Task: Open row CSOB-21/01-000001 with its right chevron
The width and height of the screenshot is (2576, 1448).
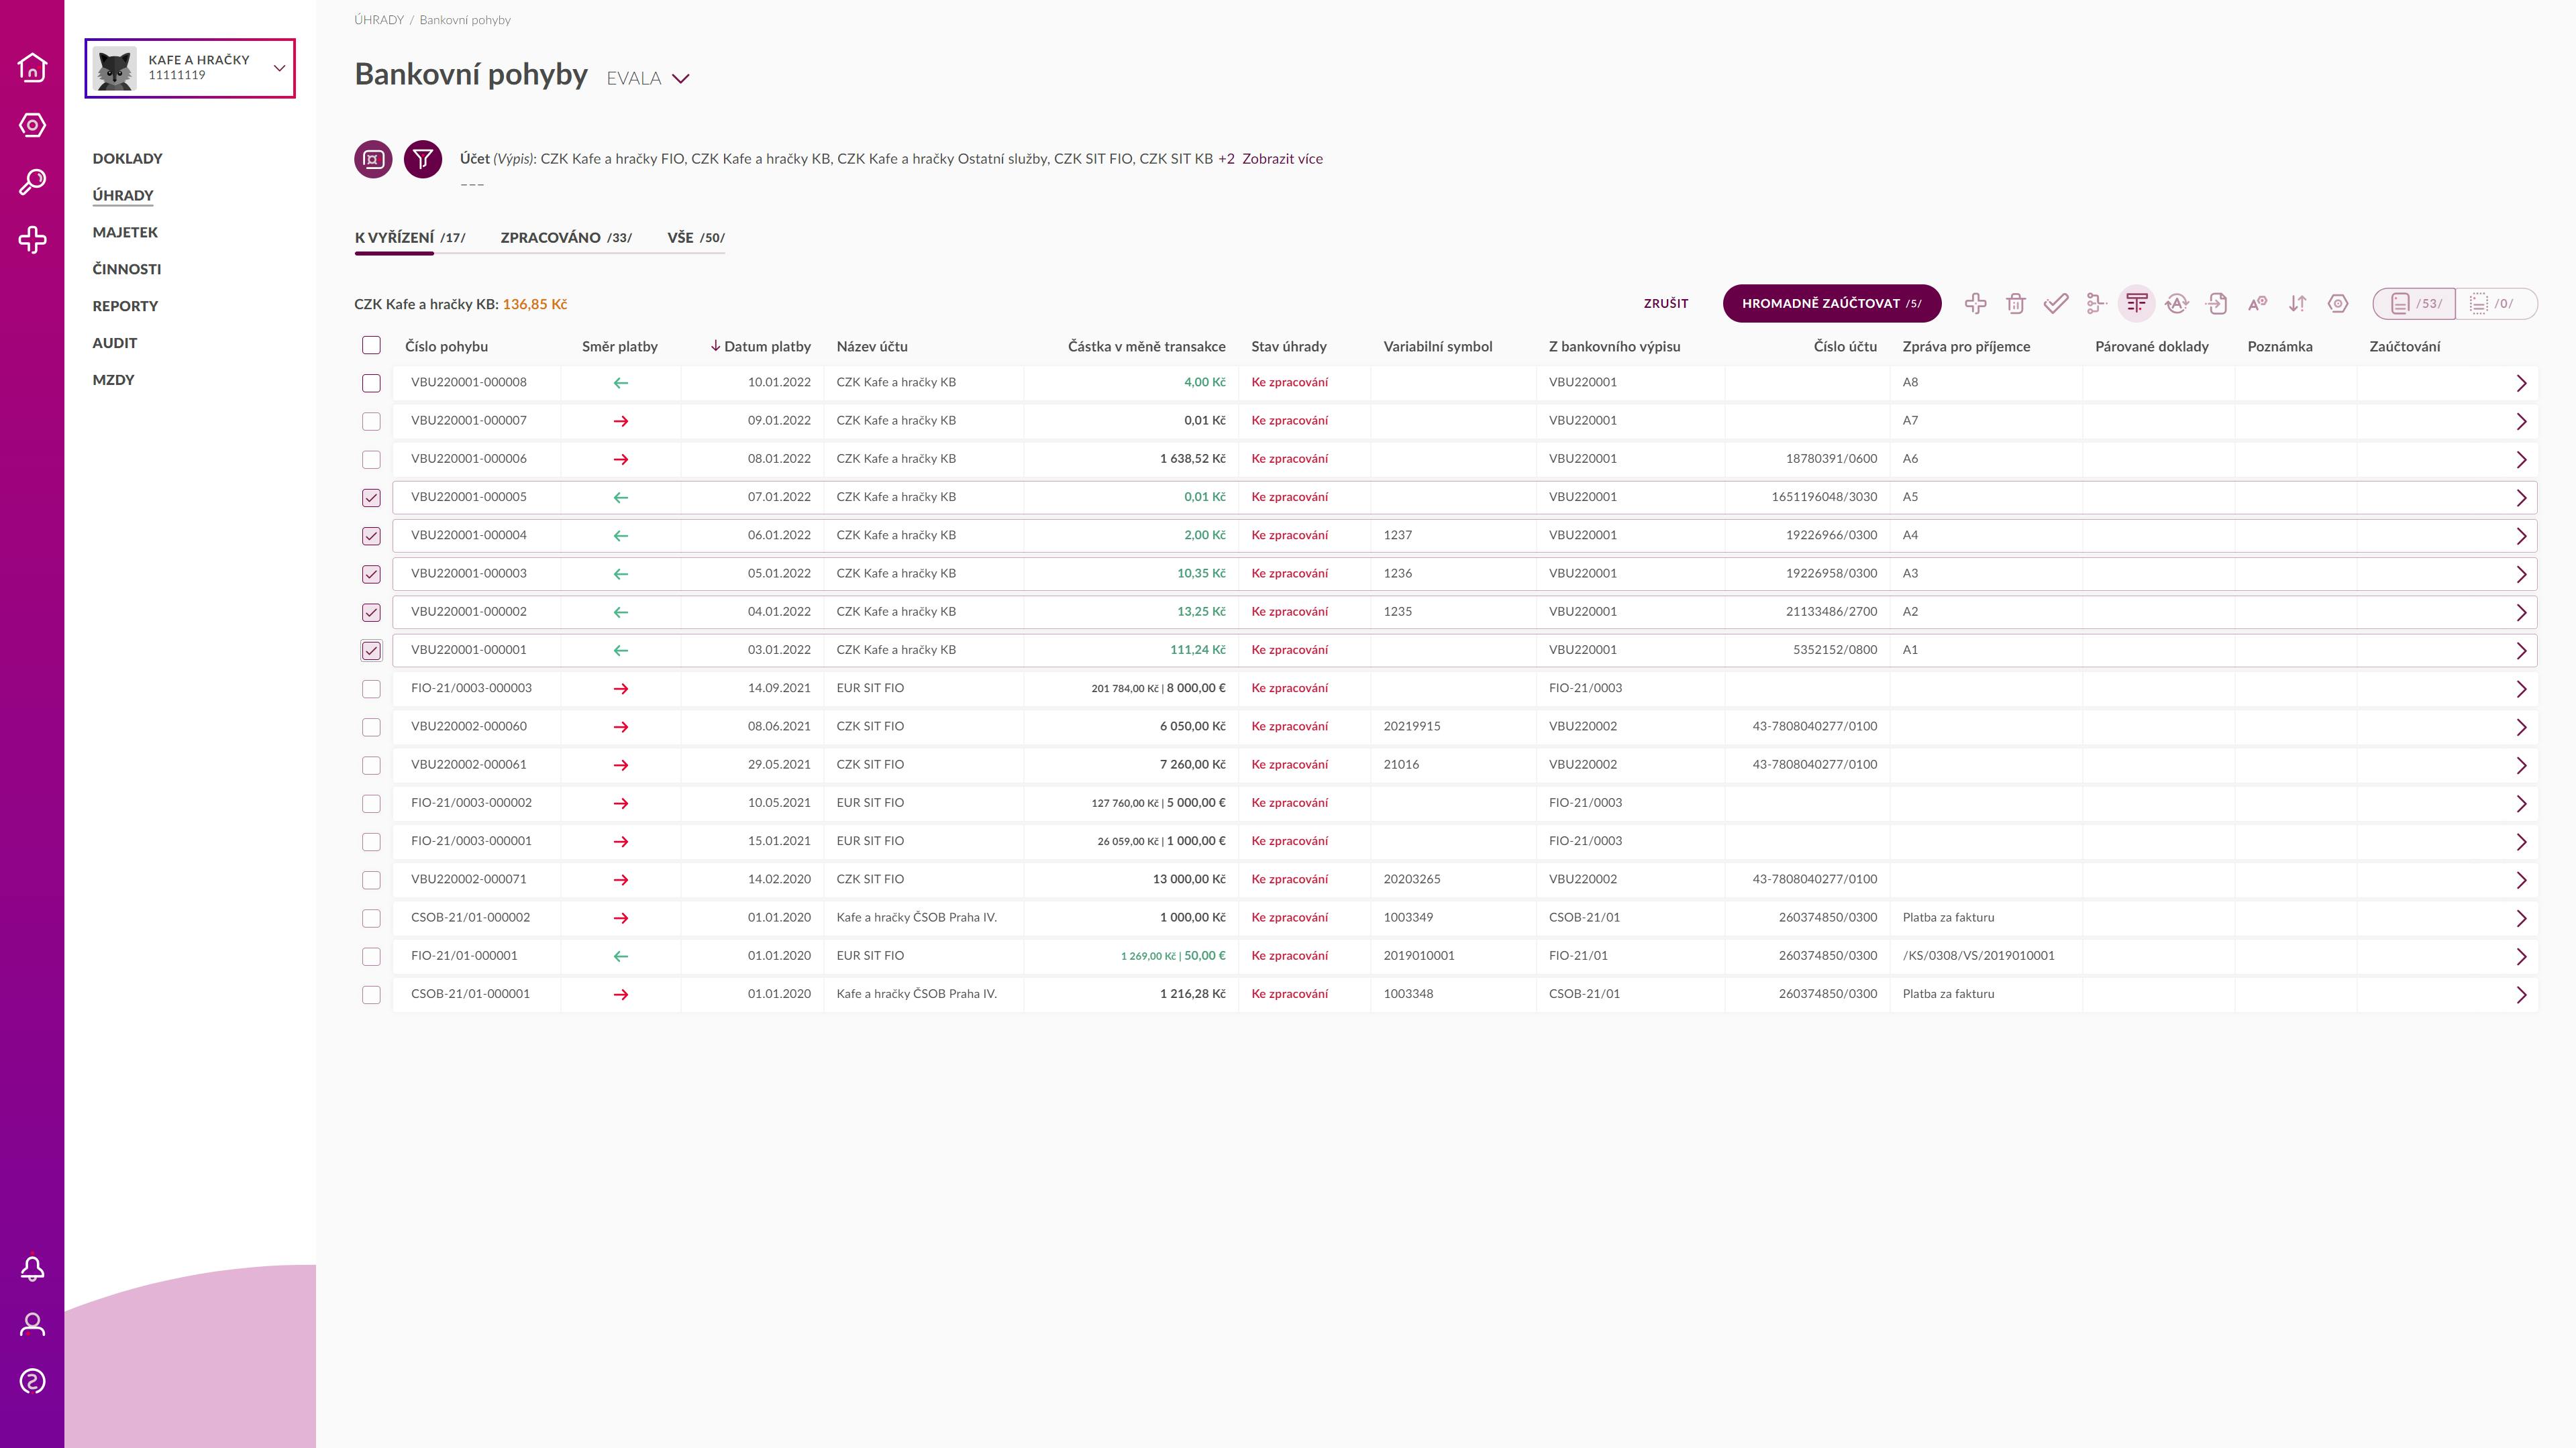Action: click(x=2521, y=995)
